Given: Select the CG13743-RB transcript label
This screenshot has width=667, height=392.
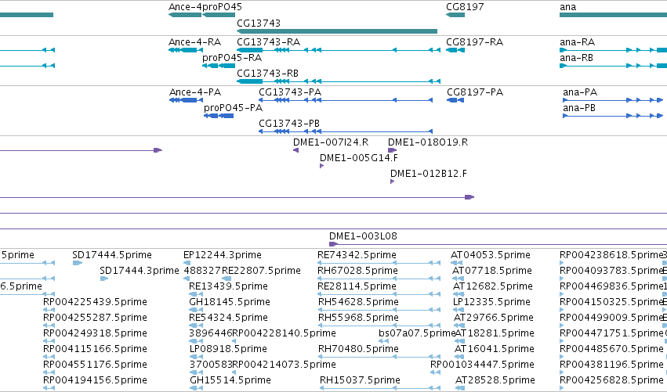Looking at the screenshot, I should (x=267, y=74).
